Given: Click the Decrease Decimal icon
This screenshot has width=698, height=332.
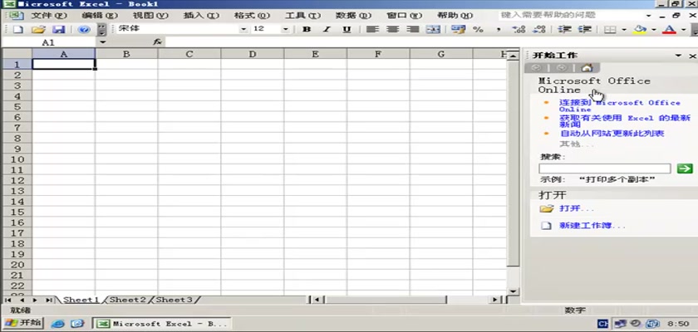Looking at the screenshot, I should 539,29.
